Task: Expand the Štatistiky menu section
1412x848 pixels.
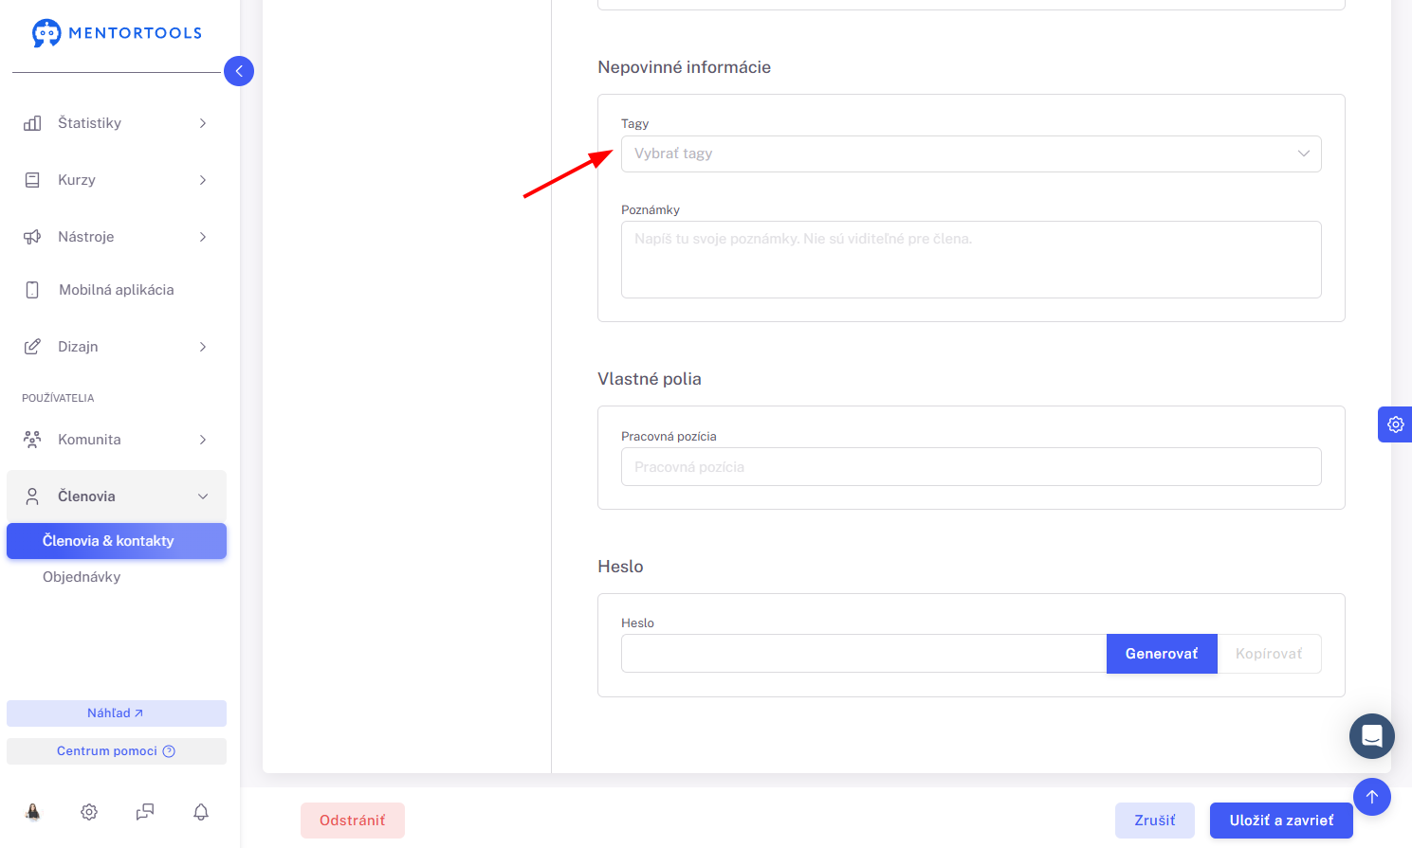Action: pos(117,123)
